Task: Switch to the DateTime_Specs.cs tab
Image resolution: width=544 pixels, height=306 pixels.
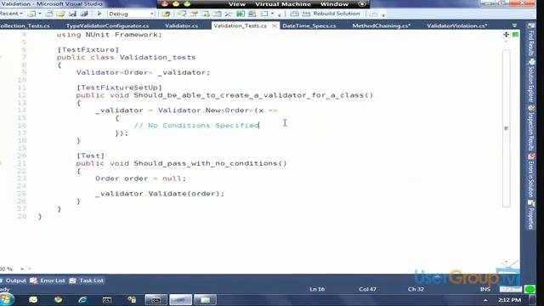Action: click(309, 25)
